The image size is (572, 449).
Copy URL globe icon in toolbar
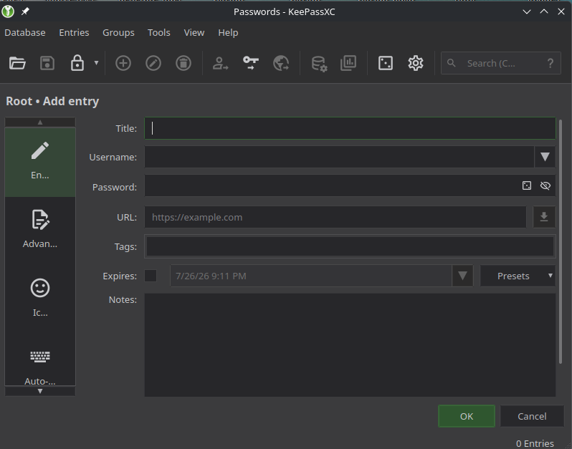[281, 63]
